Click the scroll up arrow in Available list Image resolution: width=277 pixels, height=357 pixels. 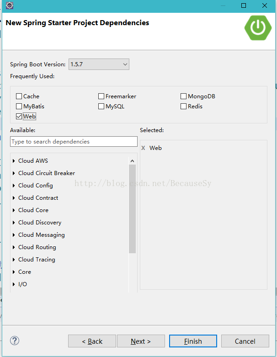click(132, 161)
